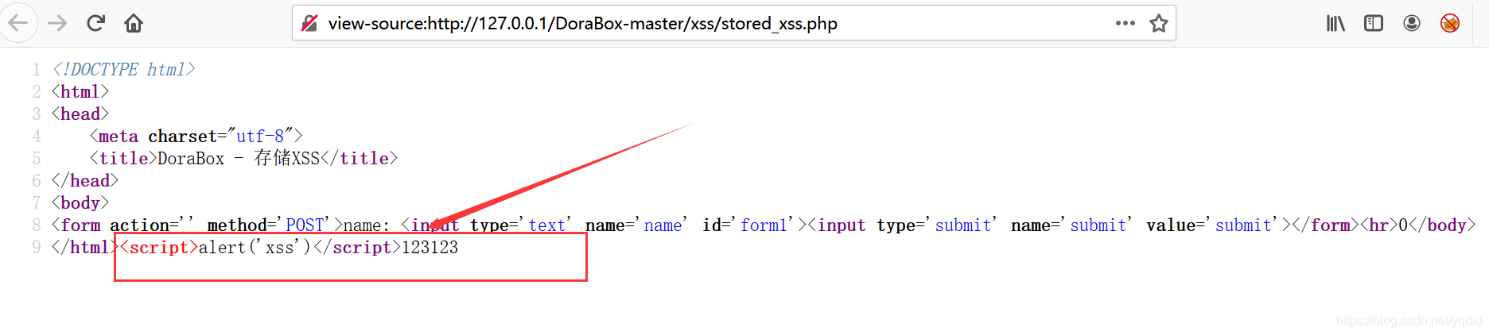Click the opening html tag on line 2
The width and height of the screenshot is (1489, 335).
(80, 92)
